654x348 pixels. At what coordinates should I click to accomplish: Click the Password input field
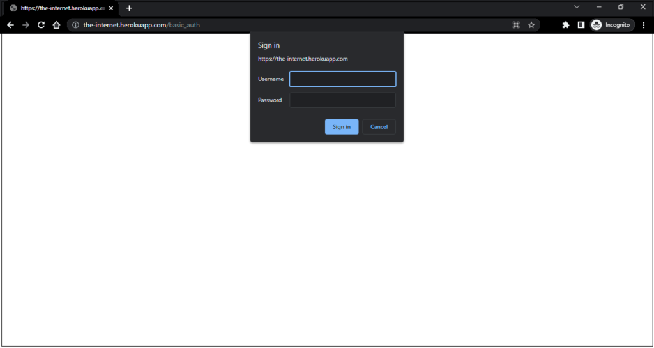342,100
